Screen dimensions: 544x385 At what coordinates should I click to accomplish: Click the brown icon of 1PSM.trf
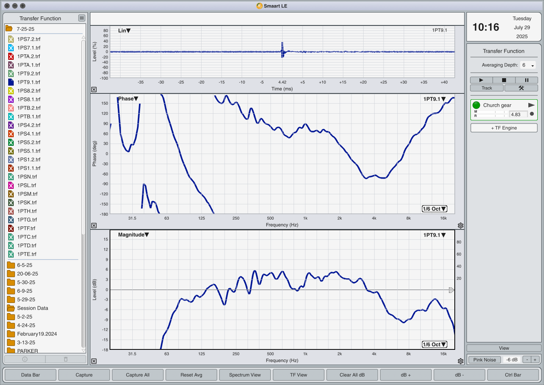[11, 194]
